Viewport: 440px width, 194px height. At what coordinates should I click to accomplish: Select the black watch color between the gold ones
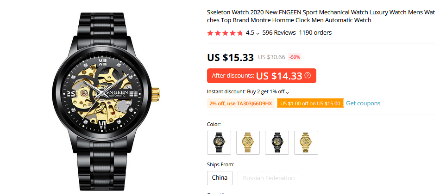tap(277, 143)
